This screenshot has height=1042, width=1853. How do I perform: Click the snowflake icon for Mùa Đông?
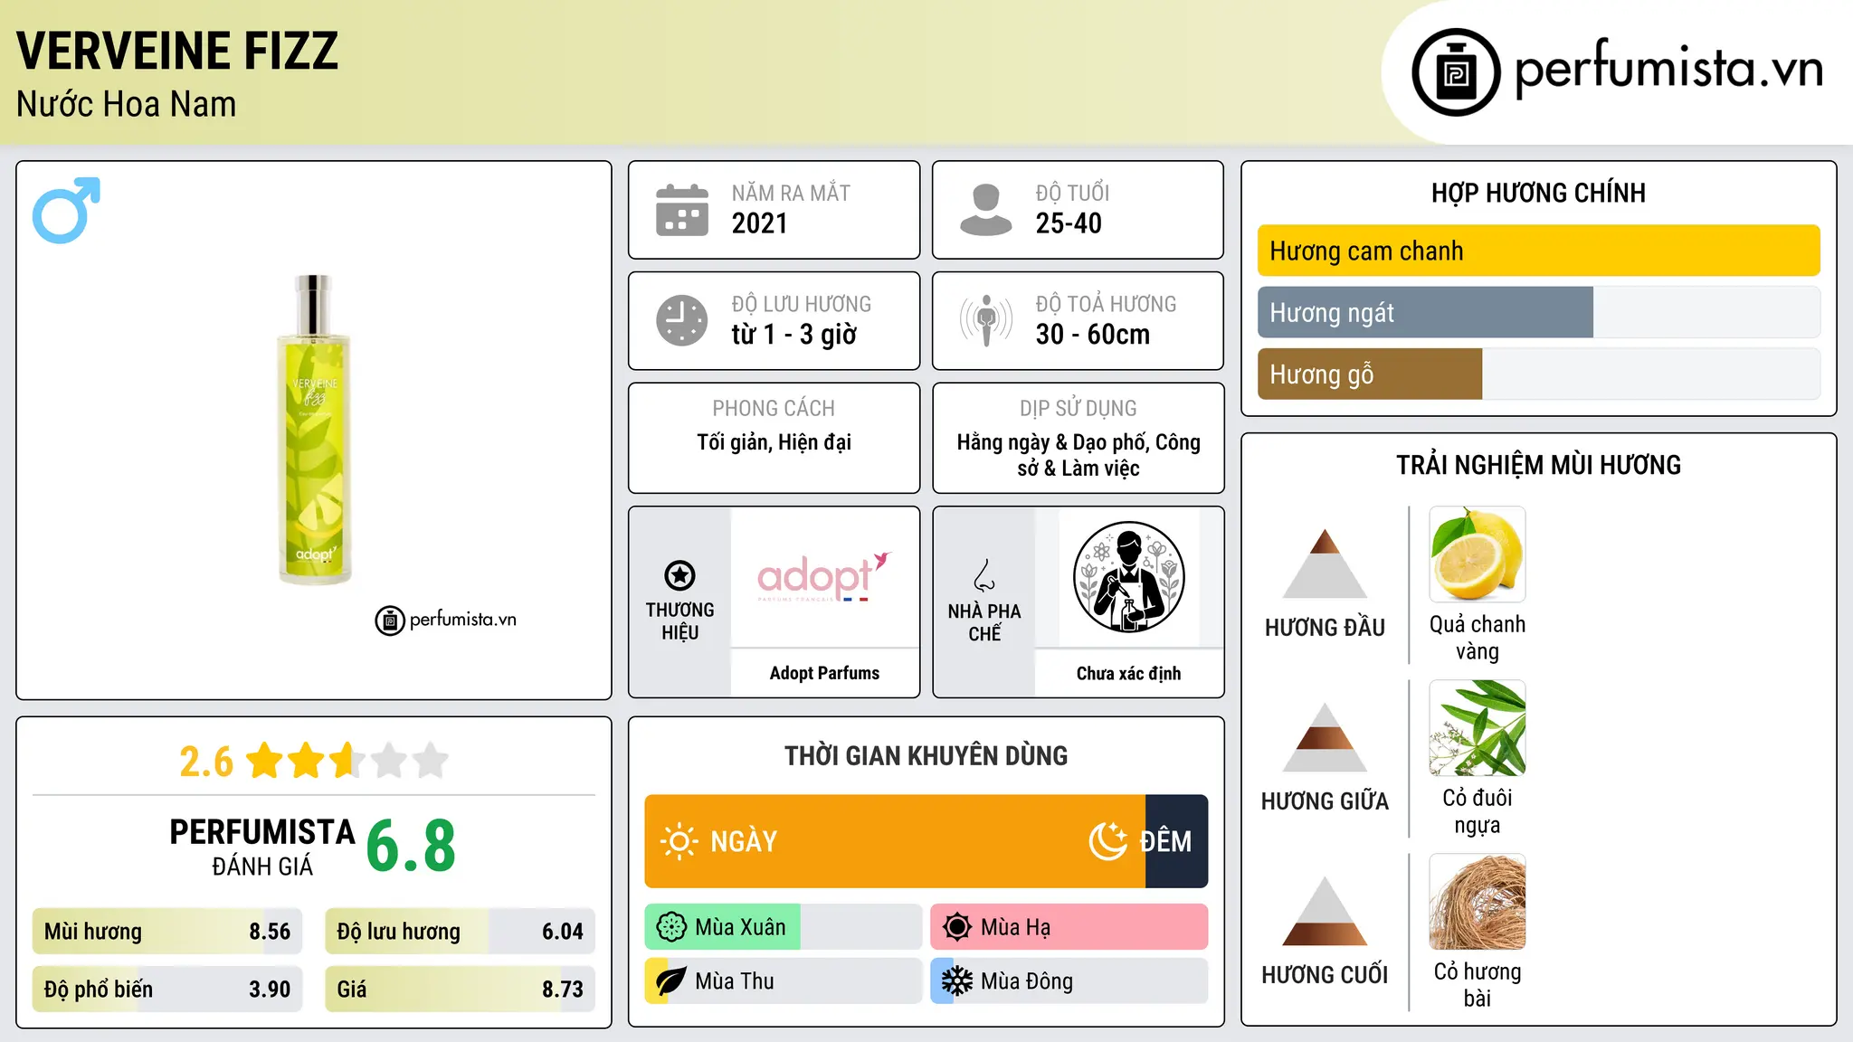coord(957,981)
